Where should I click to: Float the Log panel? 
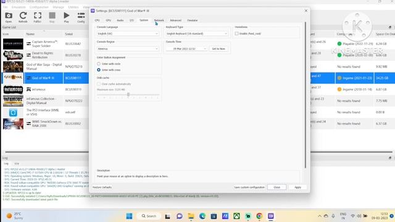[389, 158]
